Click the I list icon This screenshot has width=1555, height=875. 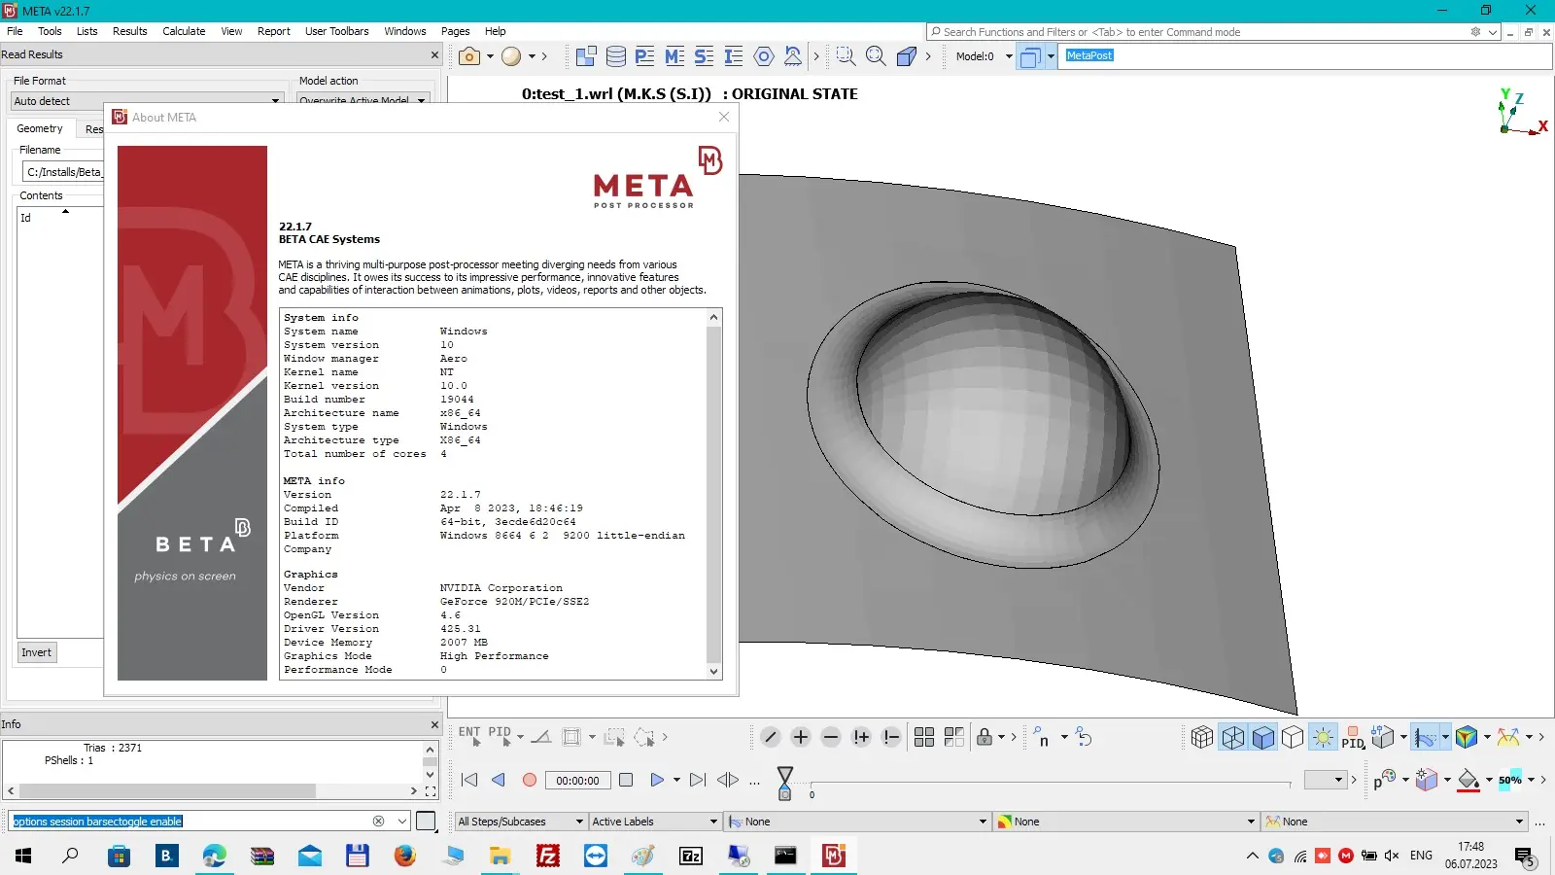(x=734, y=56)
